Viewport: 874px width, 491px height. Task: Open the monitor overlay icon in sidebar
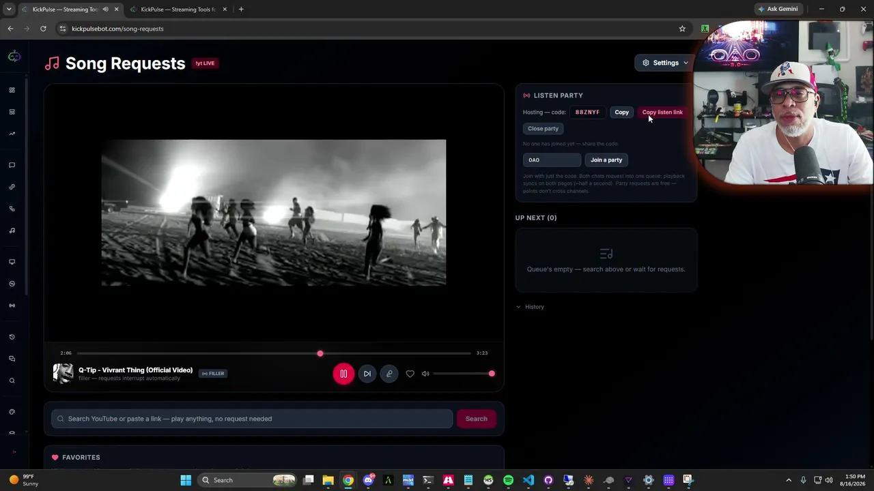point(12,262)
